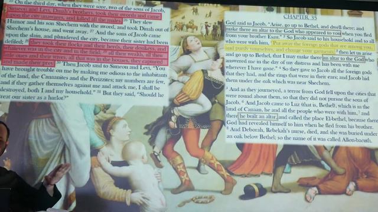Select the text 'treat our sister as a harlot?'
This screenshot has width=378, height=212.
[x=34, y=97]
